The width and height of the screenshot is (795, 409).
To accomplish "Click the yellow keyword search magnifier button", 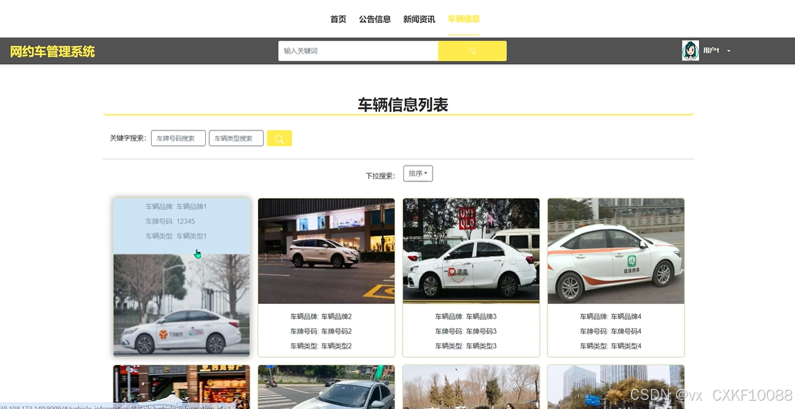I will [280, 138].
